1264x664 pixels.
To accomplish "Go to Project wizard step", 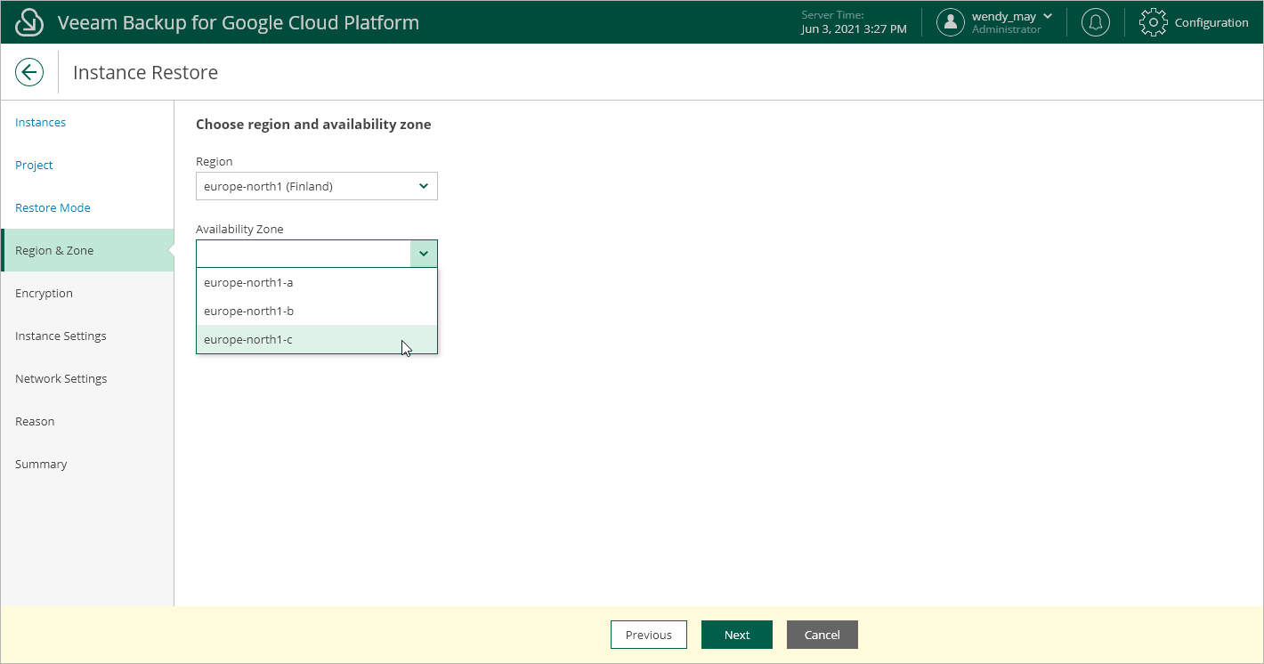I will click(x=34, y=165).
